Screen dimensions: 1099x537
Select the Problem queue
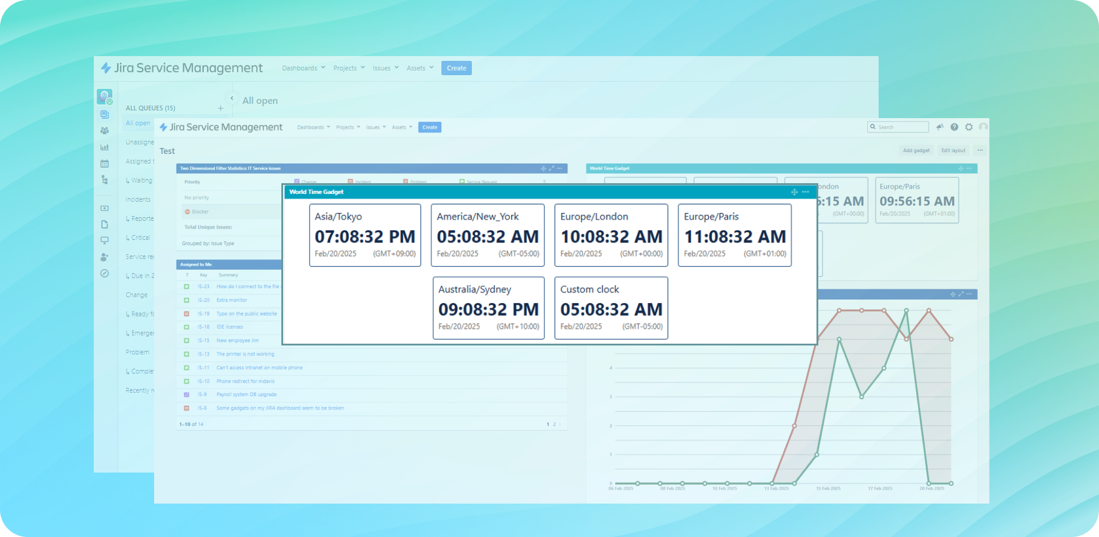(x=137, y=352)
